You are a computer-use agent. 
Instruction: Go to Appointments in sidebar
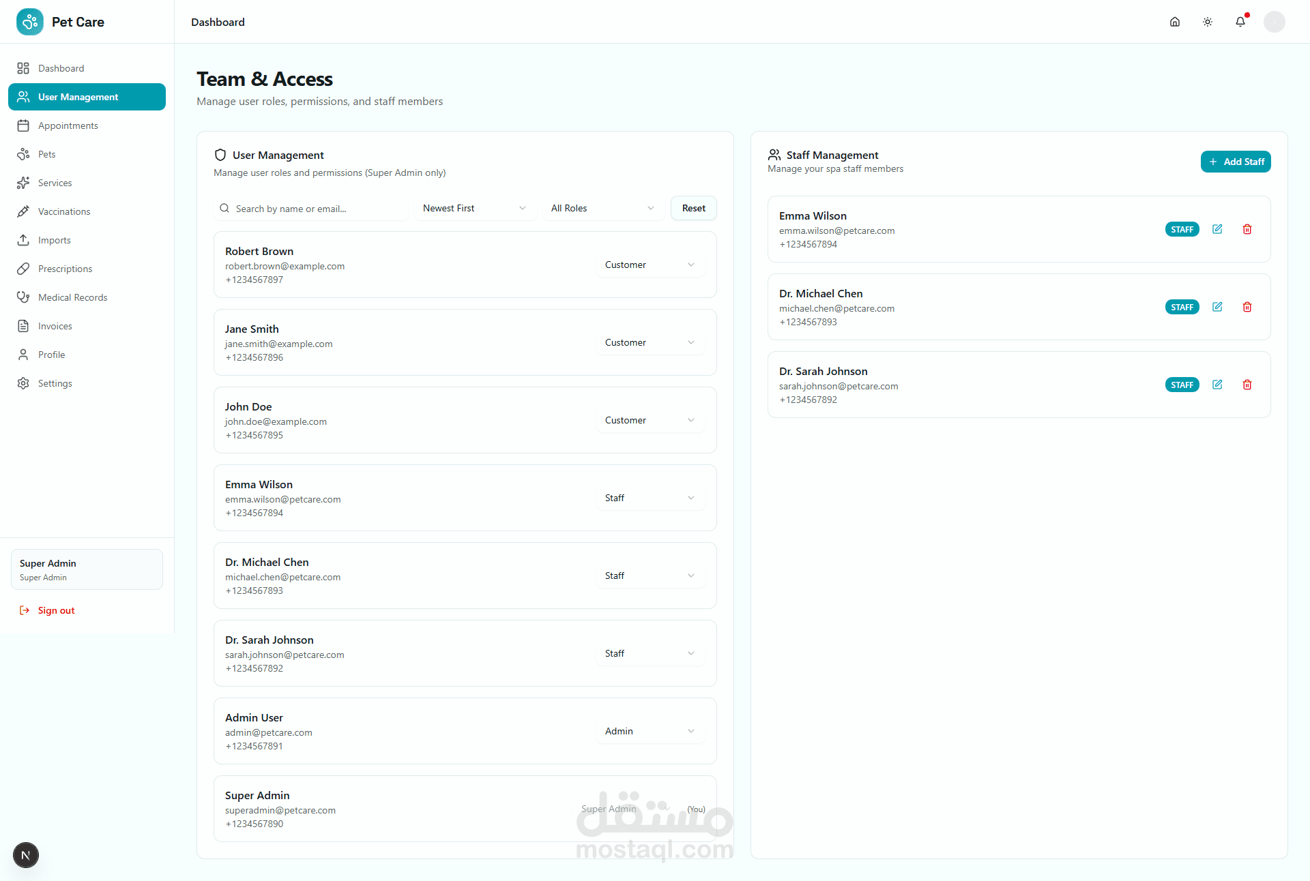68,125
